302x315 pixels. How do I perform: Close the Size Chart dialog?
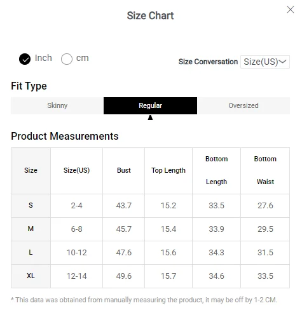(290, 10)
